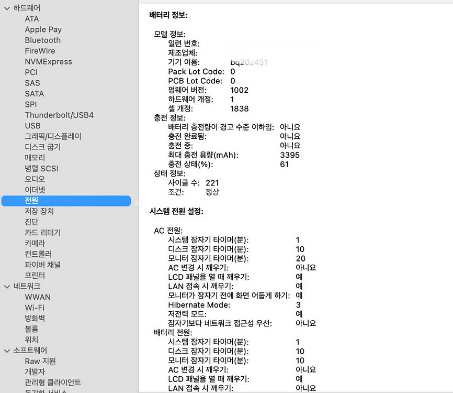Open 카드 리더기 entry
This screenshot has height=393, width=453.
[43, 233]
